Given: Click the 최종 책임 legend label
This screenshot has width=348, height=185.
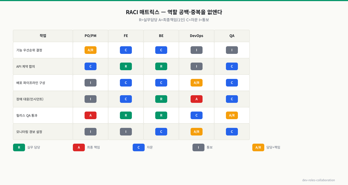Looking at the screenshot, I should coord(94,147).
